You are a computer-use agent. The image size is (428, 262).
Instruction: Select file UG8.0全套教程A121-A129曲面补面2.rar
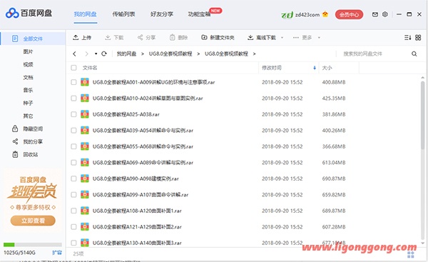[137, 227]
